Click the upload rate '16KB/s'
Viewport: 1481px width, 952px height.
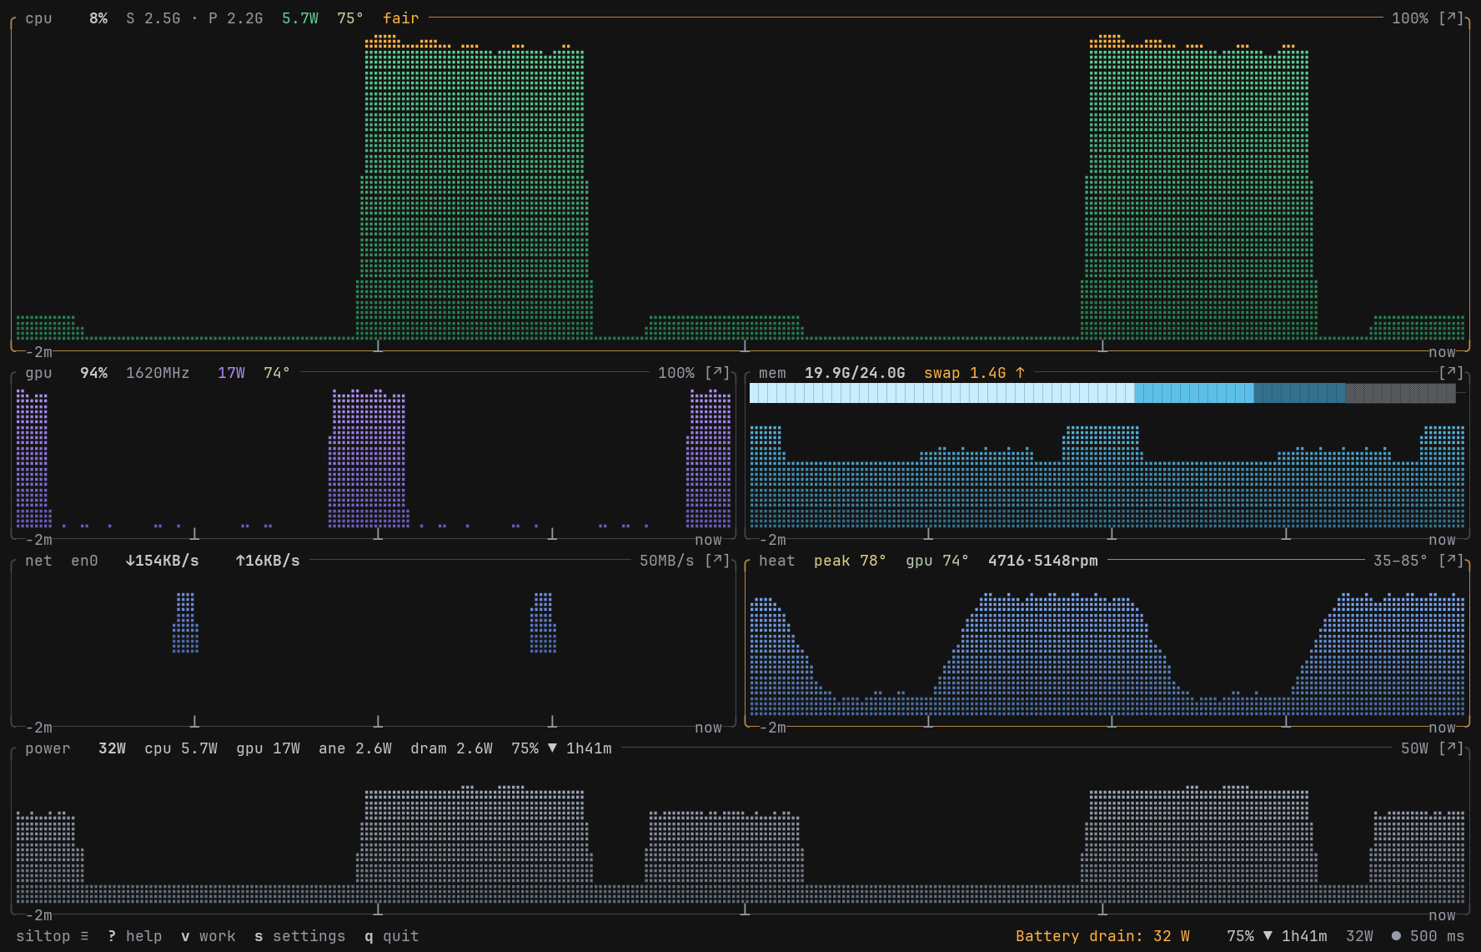click(273, 561)
